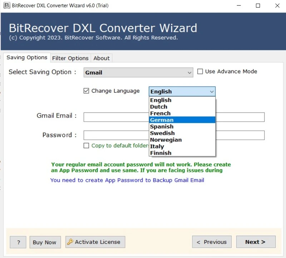Maximize the application window

pos(258,6)
